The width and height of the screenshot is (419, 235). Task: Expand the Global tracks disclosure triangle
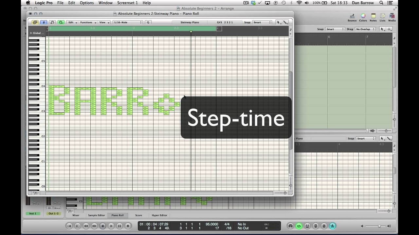coord(31,33)
